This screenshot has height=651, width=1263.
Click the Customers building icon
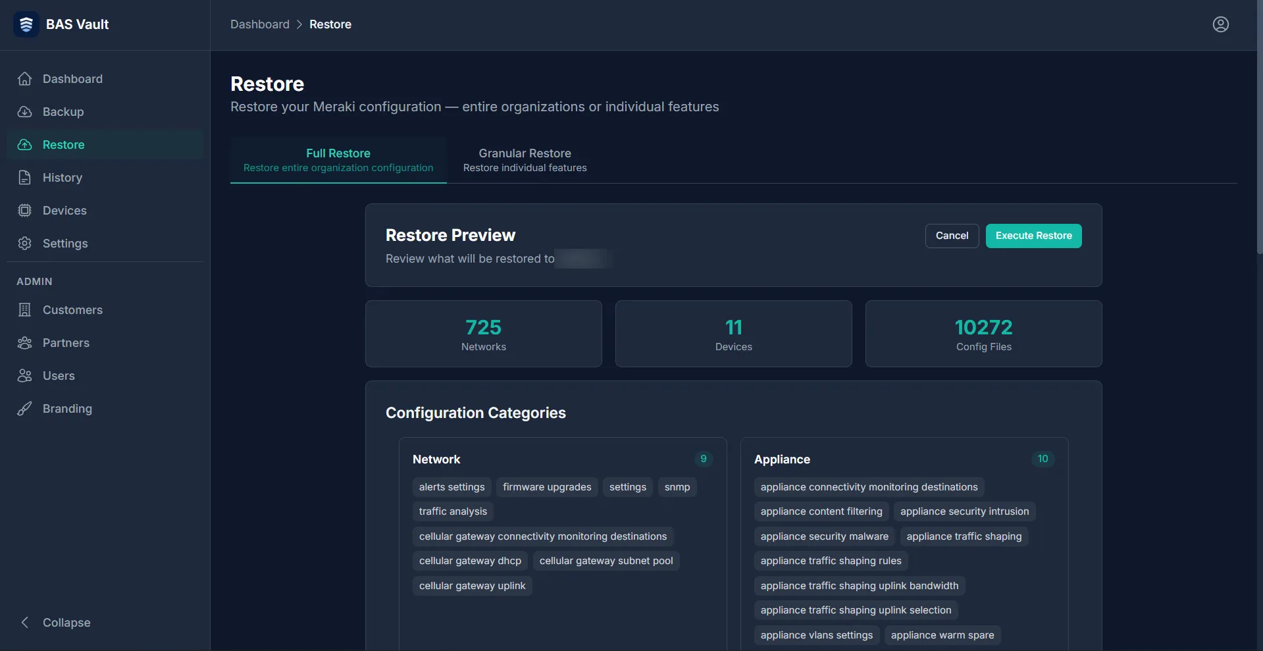point(25,310)
